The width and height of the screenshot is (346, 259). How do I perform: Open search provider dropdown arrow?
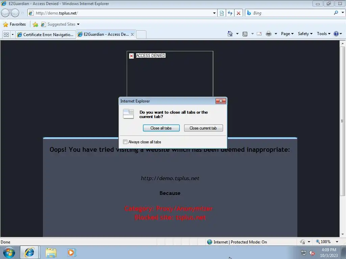[343, 13]
